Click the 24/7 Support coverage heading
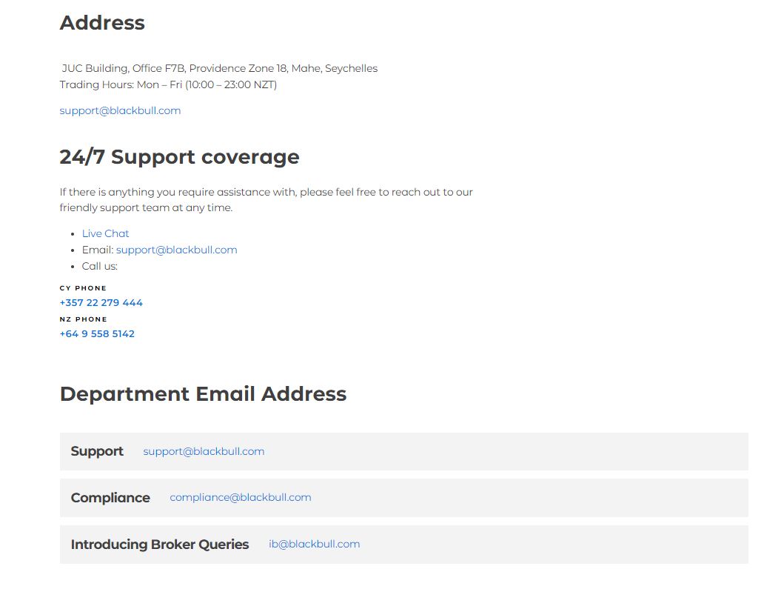 click(179, 157)
